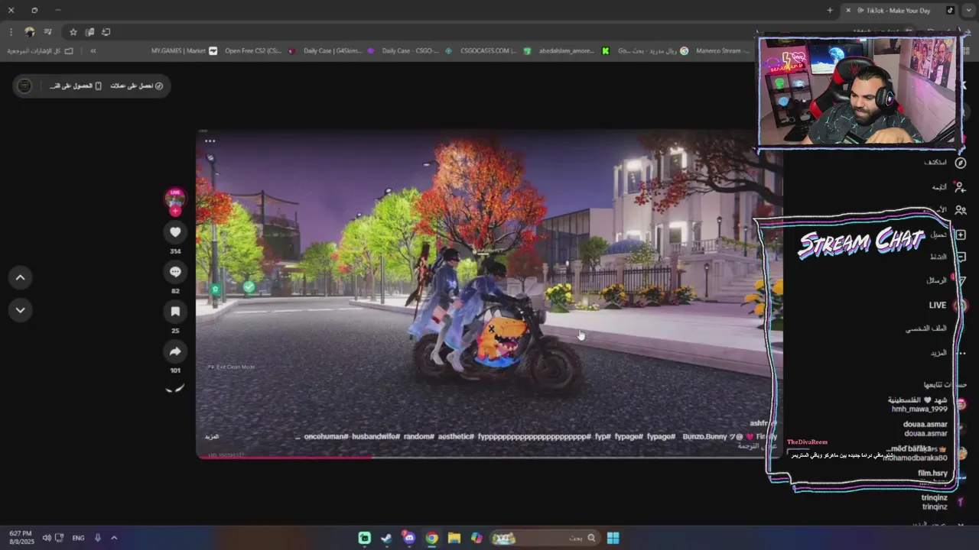Viewport: 979px width, 550px height.
Task: Open the volume control in tray
Action: (47, 538)
